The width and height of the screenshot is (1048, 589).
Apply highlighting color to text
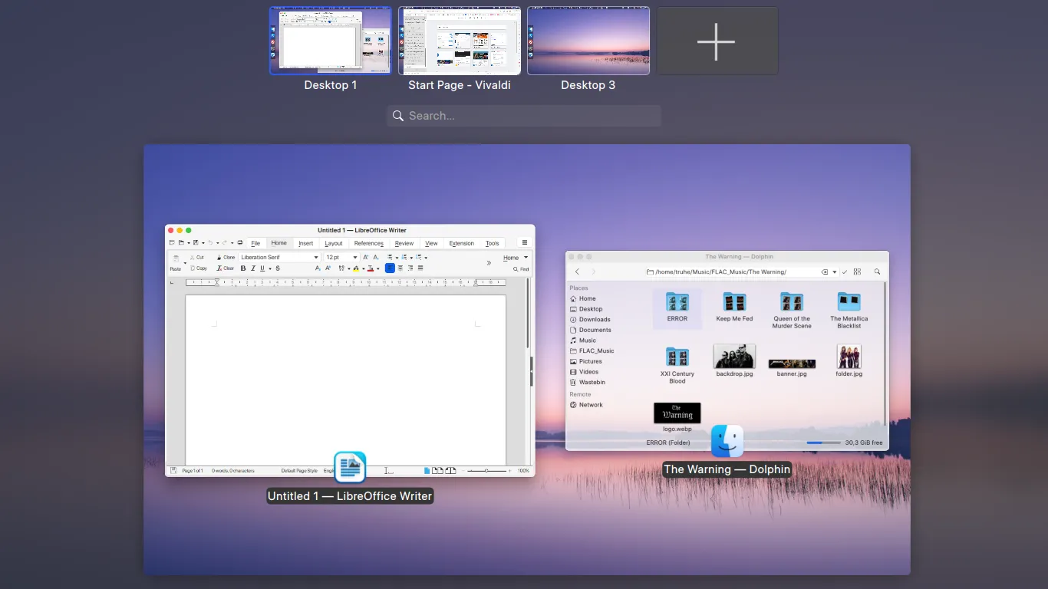point(356,268)
